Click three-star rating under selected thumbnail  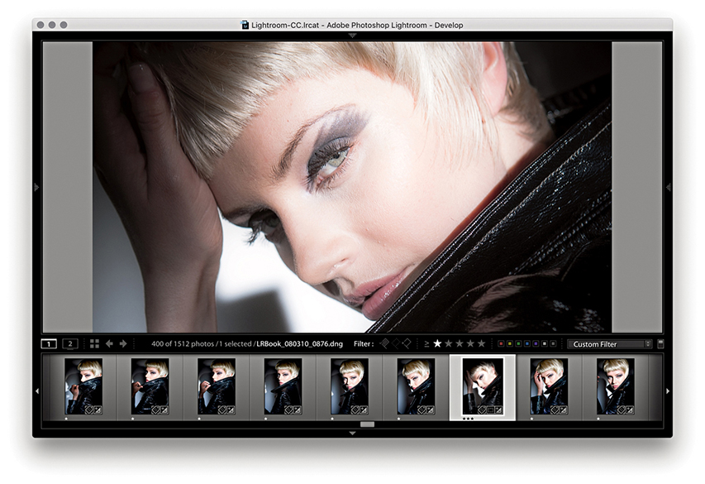(468, 419)
